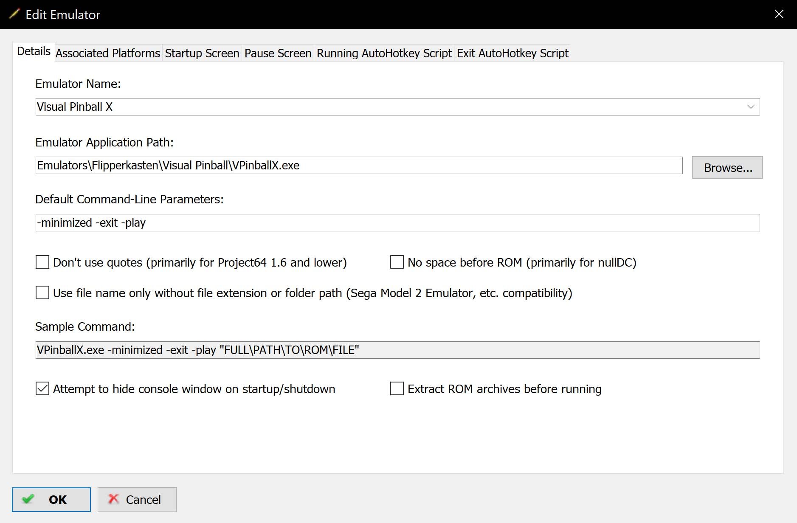Open the Running AutoHotkey Script tab
The image size is (797, 523).
(x=384, y=53)
